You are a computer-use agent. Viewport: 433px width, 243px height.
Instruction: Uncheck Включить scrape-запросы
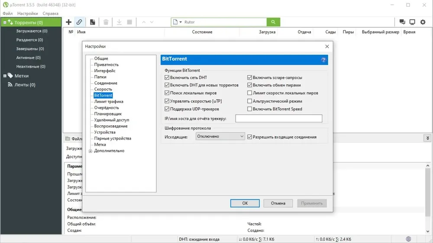pyautogui.click(x=250, y=77)
